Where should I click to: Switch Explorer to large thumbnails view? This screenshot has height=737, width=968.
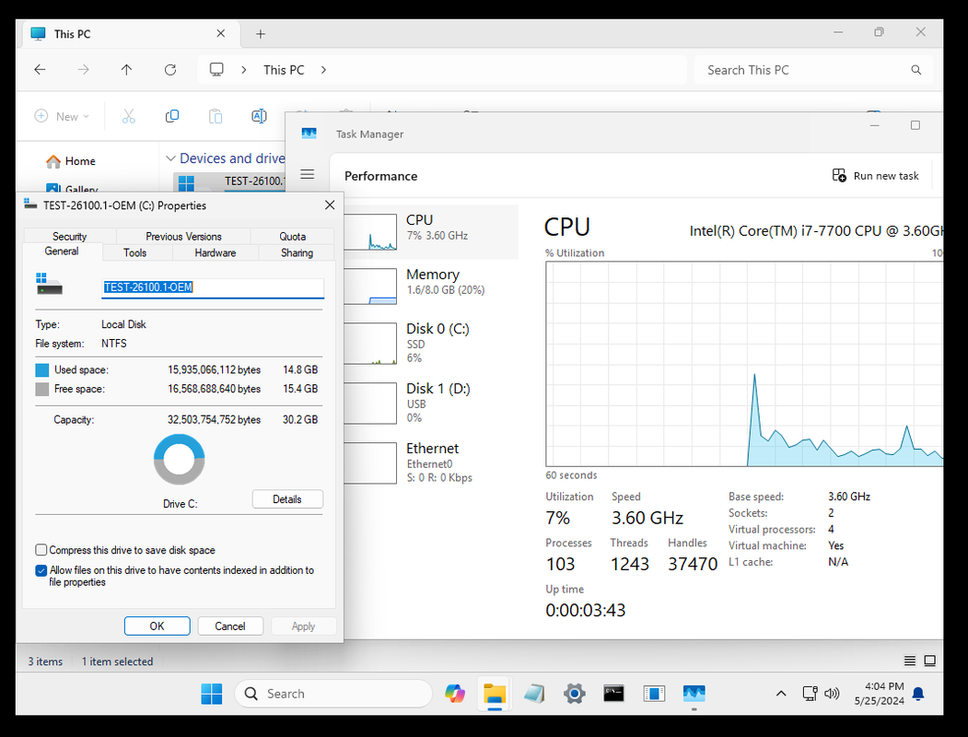point(929,661)
